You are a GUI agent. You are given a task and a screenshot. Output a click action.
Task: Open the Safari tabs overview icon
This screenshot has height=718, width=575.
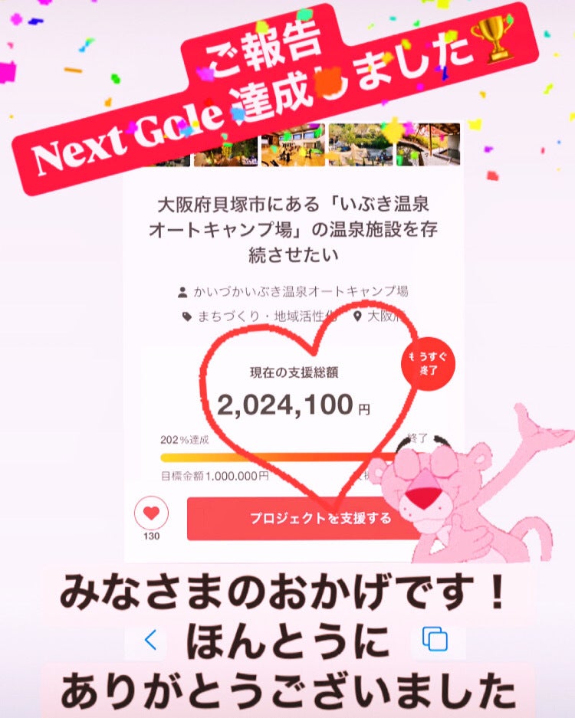click(x=435, y=639)
